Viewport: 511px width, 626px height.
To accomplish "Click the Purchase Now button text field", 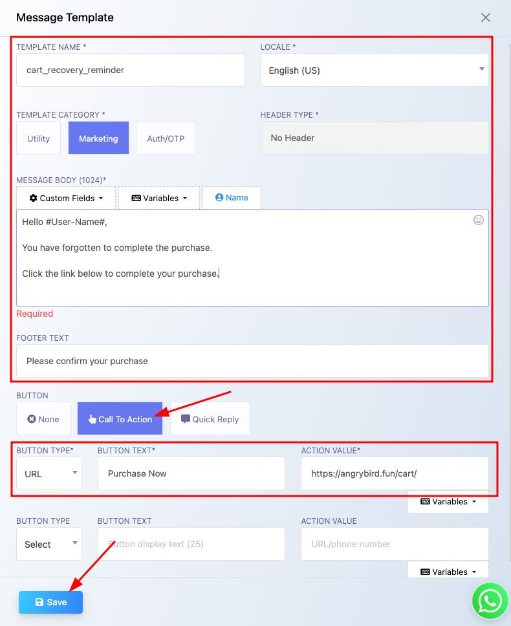I will (x=191, y=473).
